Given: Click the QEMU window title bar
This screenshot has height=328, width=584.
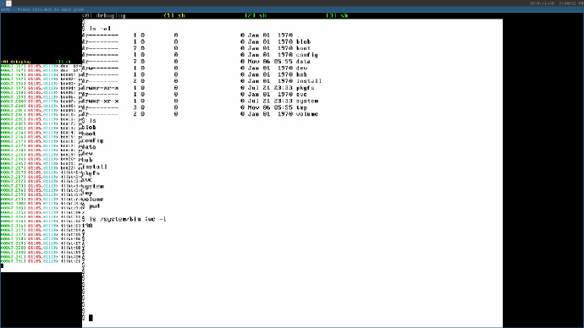Looking at the screenshot, I should click(292, 9).
